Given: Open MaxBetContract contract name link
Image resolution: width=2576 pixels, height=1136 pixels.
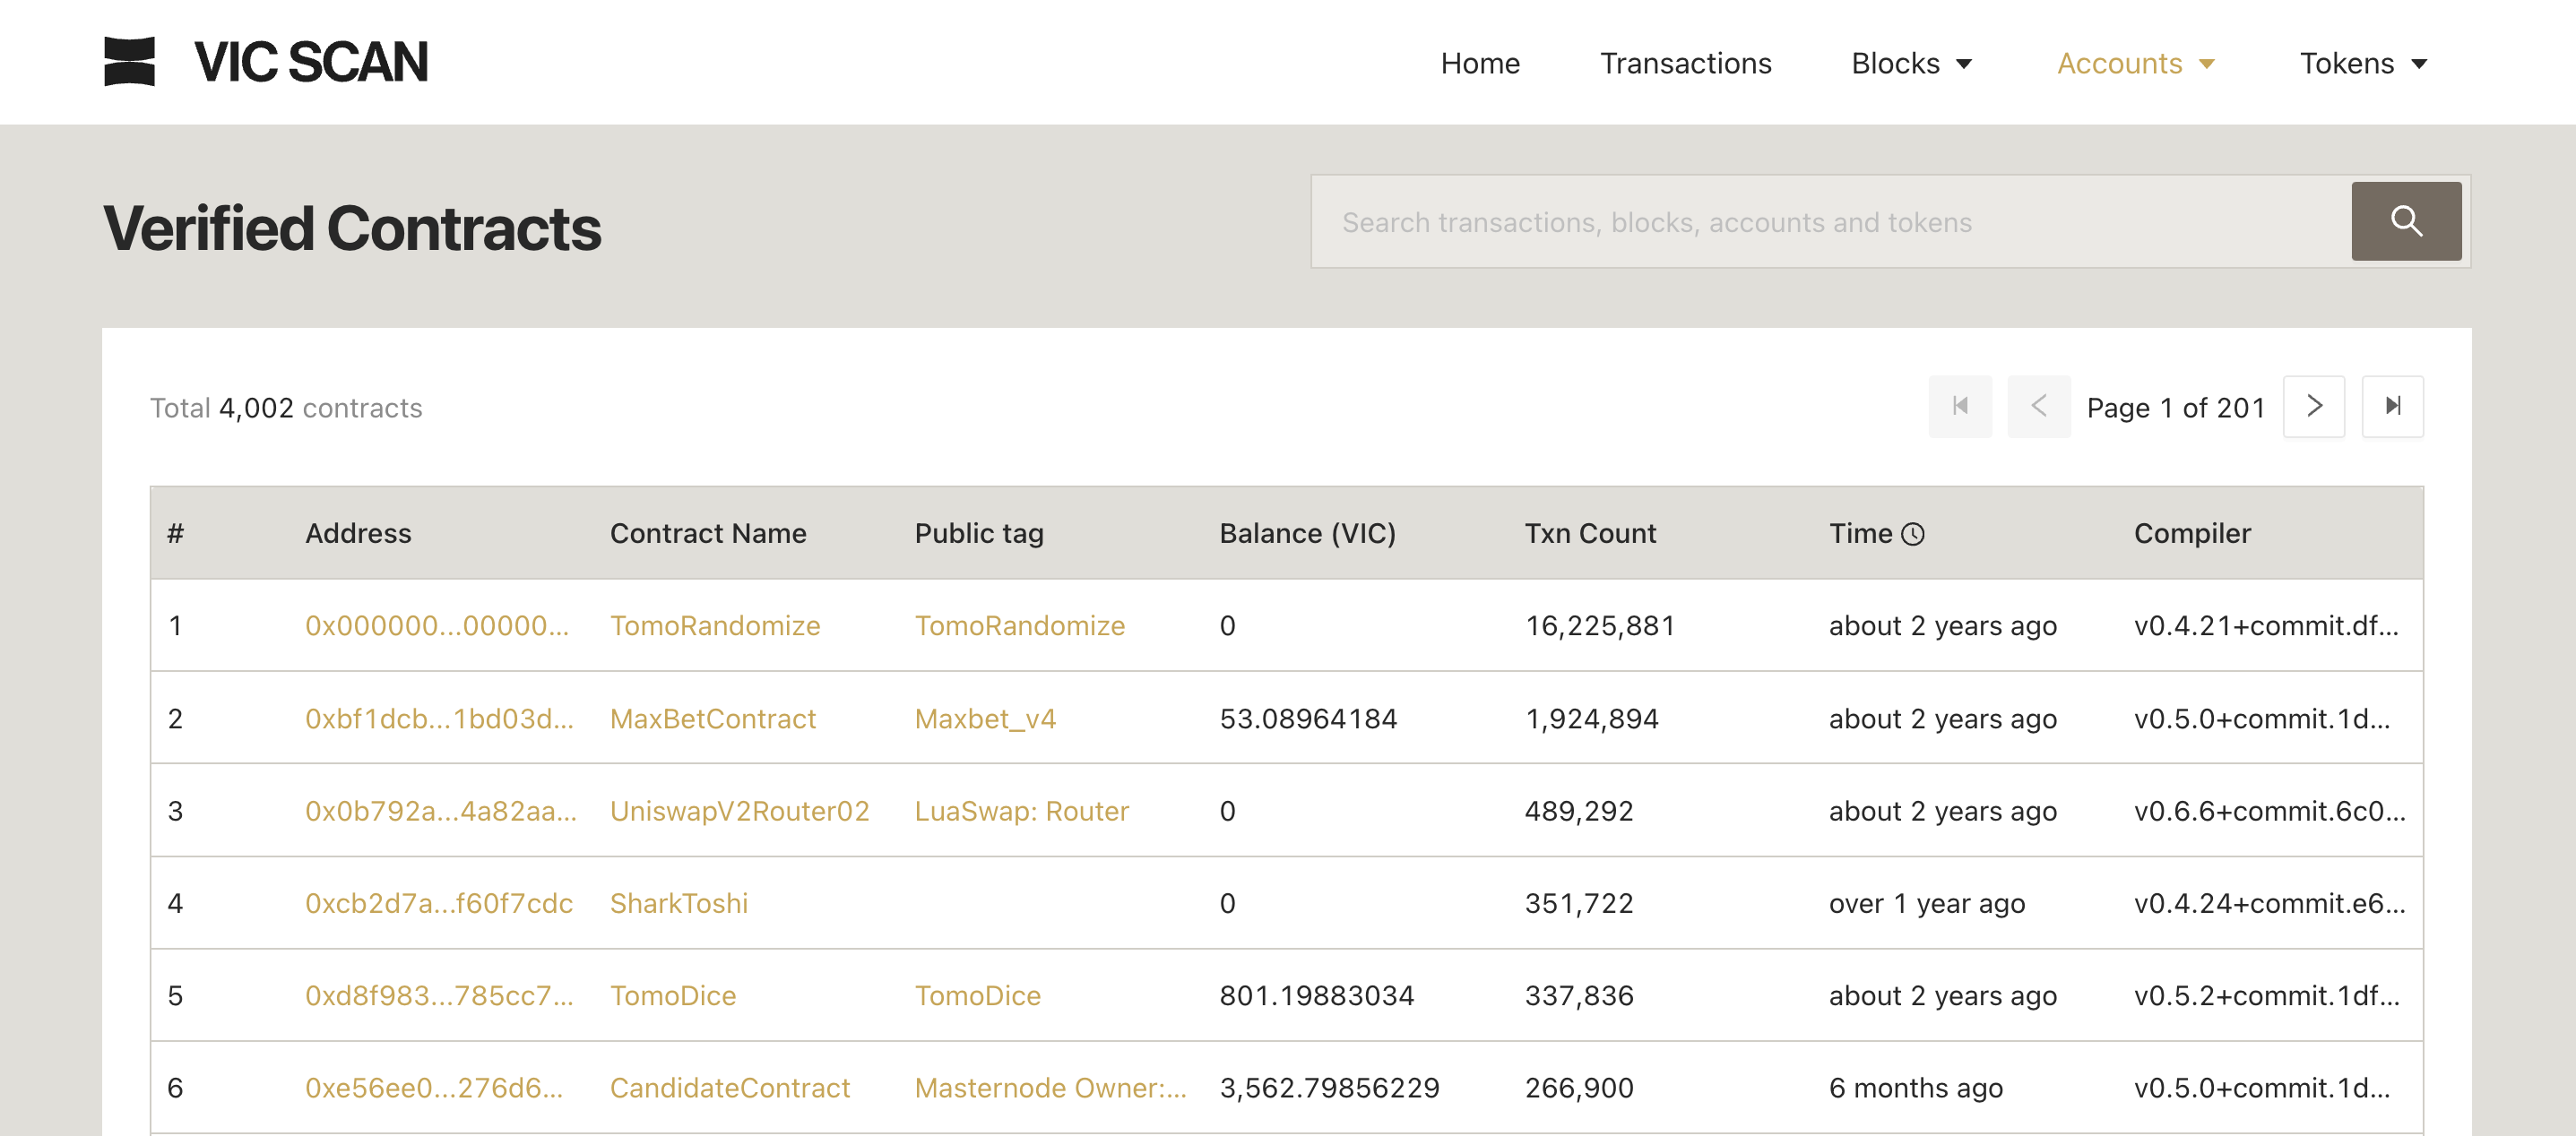Looking at the screenshot, I should 712,719.
